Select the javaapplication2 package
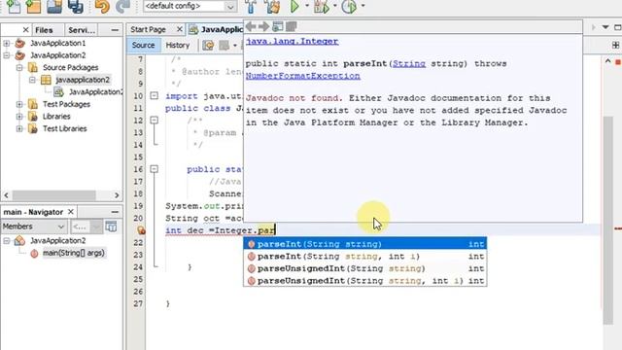 point(83,80)
